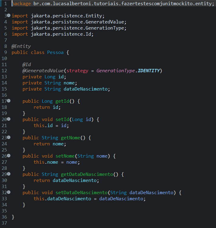216x228 pixels.
Task: Click the @GeneratedValue annotation
Action: (x=43, y=71)
